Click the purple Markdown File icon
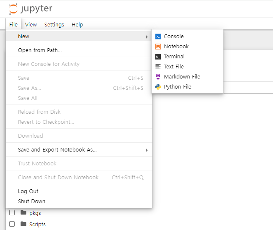Viewport: 273px width, 230px height. click(x=158, y=77)
